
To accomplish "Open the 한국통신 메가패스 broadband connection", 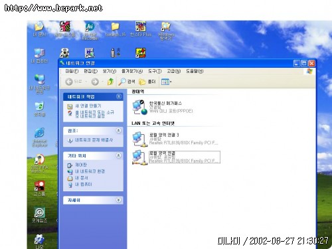I will click(x=163, y=107).
